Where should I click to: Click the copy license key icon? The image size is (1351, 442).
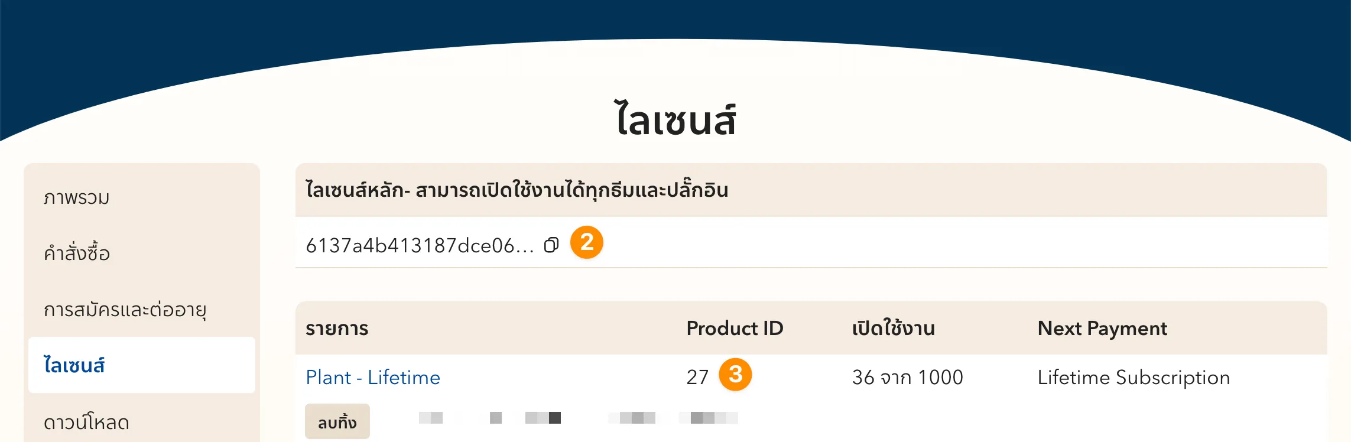click(551, 245)
